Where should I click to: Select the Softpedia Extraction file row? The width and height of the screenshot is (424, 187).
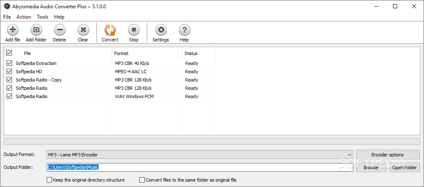coord(110,63)
